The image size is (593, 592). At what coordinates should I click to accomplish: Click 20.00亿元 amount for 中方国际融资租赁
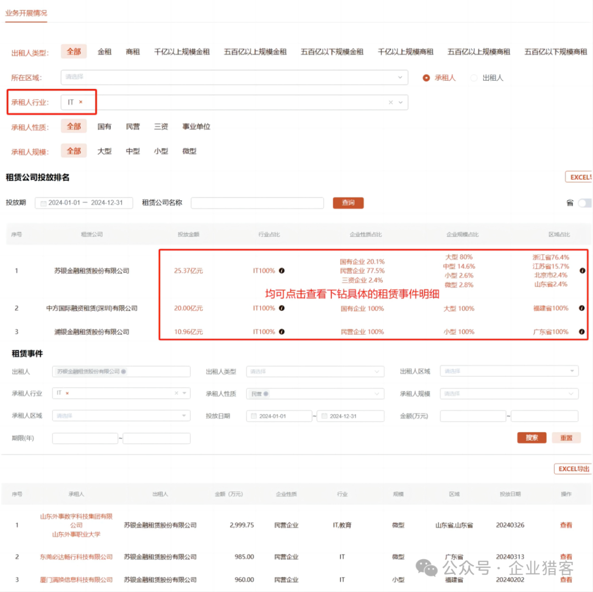[x=188, y=308]
